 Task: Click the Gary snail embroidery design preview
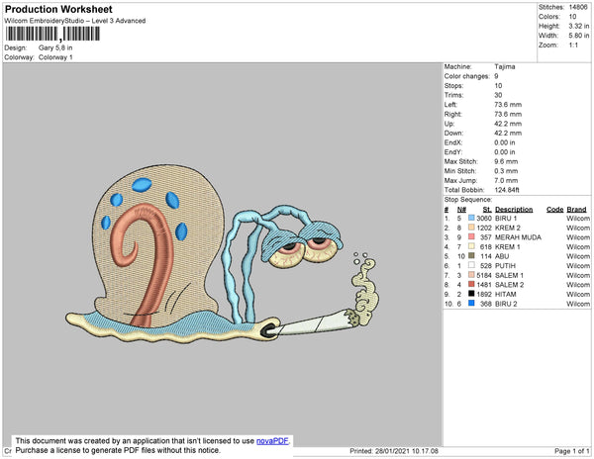[x=222, y=253]
